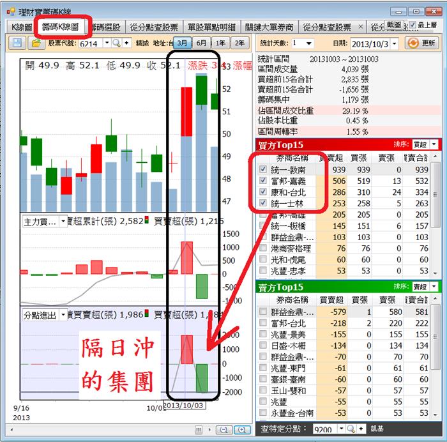Click the 截圖 screenshot button
The width and height of the screenshot is (447, 442).
394,25
